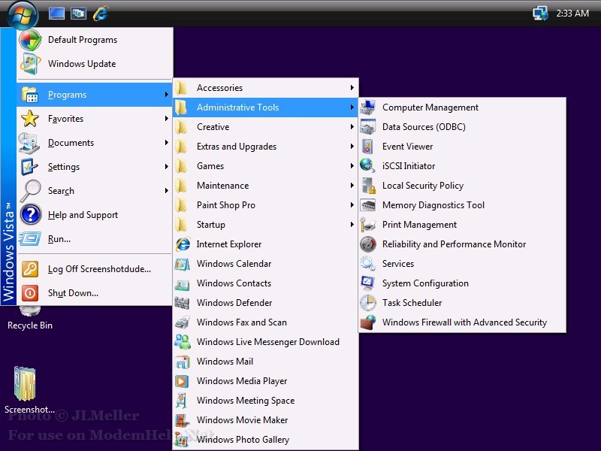Image resolution: width=601 pixels, height=451 pixels.
Task: Open Help and Support from Start menu
Action: 83,215
